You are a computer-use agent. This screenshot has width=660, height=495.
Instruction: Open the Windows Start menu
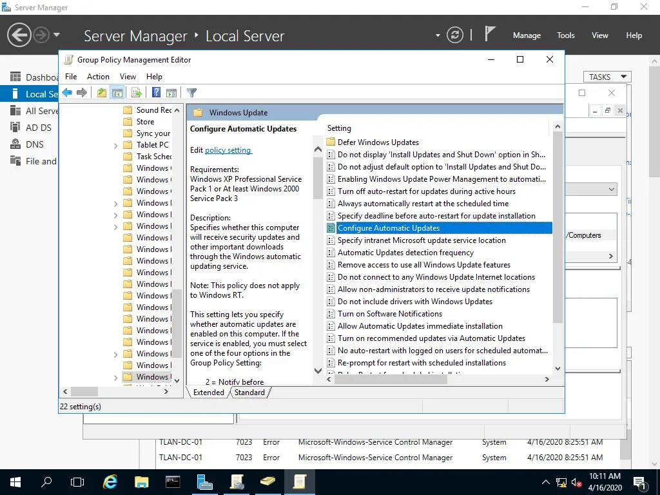tap(15, 482)
